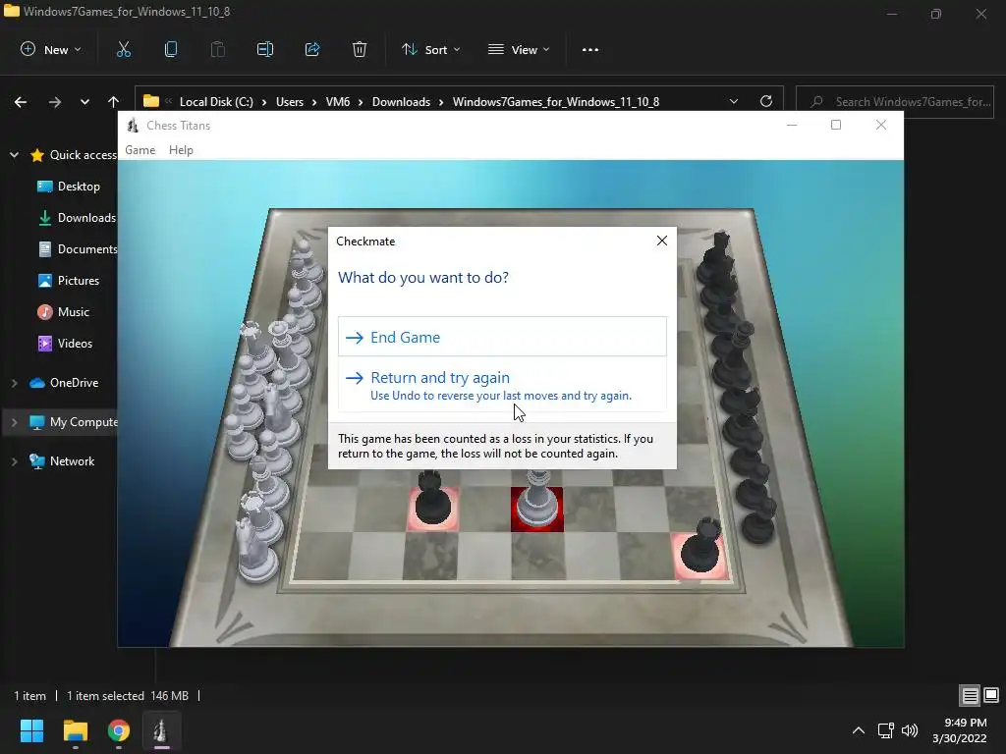Go back with the Explorer back arrow
This screenshot has height=754, width=1006.
[21, 102]
